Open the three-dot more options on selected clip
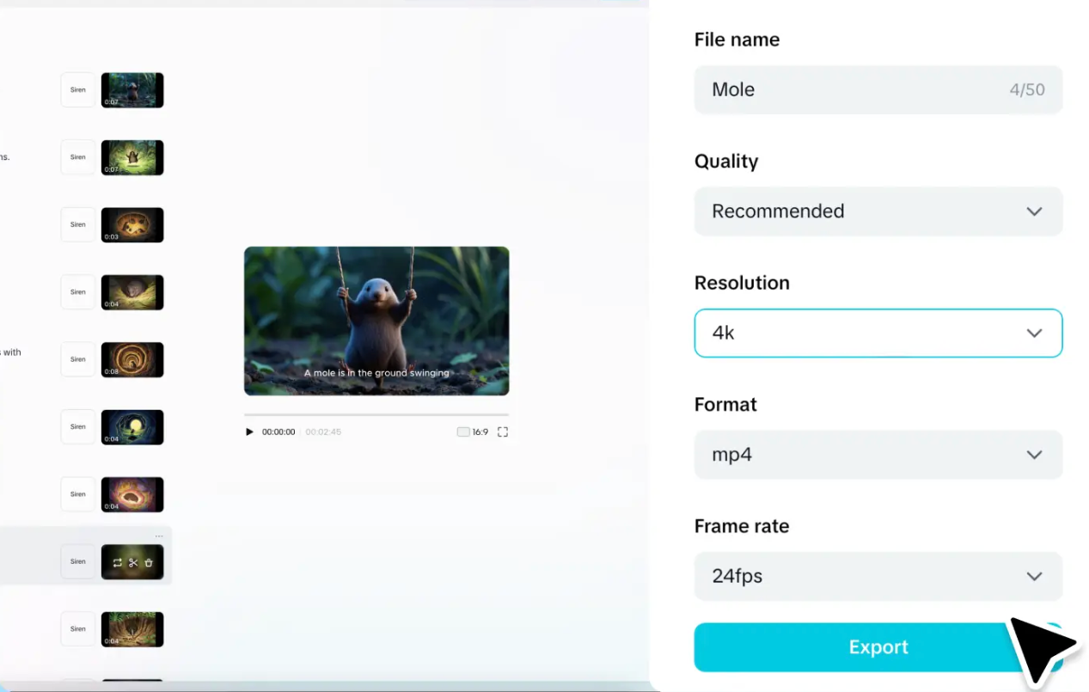This screenshot has width=1089, height=692. (159, 536)
